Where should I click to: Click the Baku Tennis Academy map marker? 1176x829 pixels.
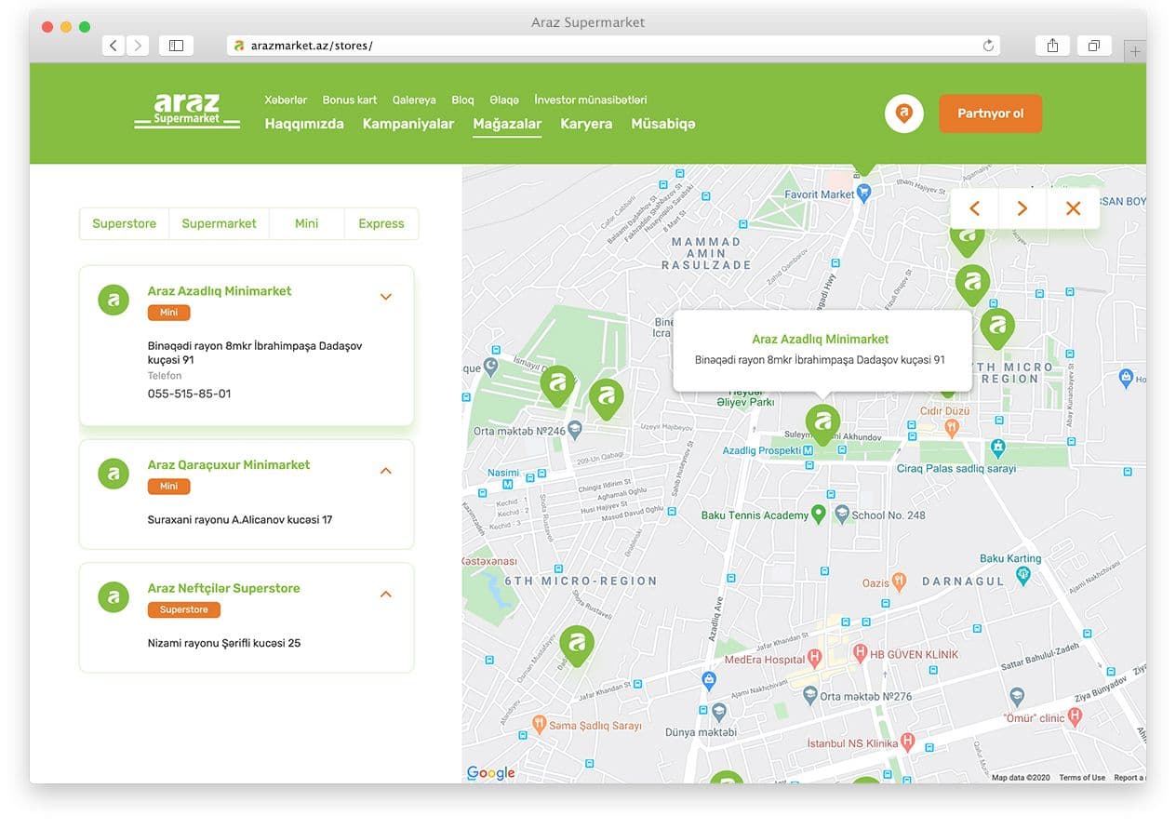point(818,514)
